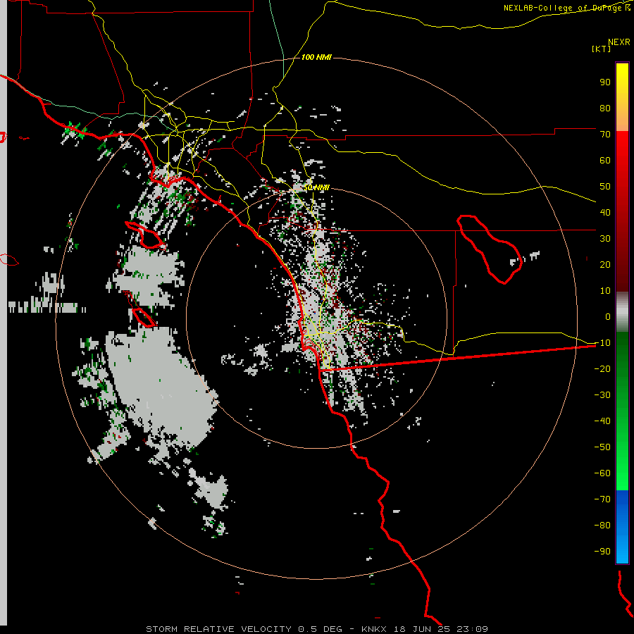The image size is (634, 634).
Task: Click the 90 knot scale label
Action: (605, 82)
